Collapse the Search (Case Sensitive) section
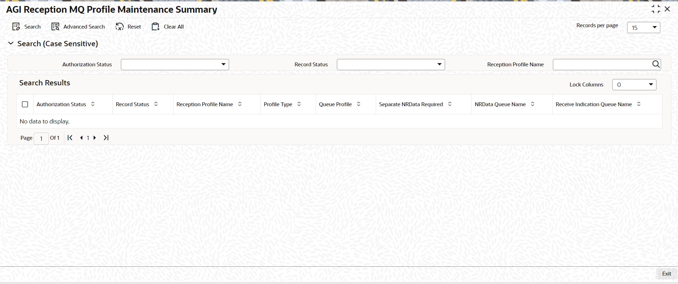 pyautogui.click(x=11, y=43)
